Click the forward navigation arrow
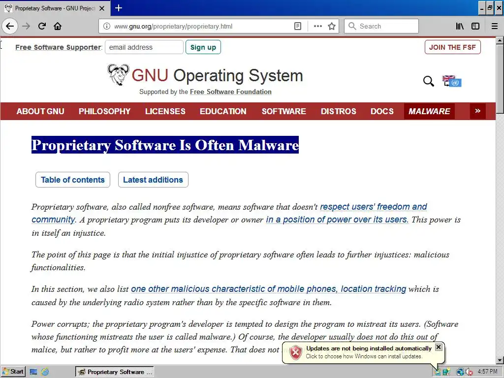Screen dimensions: 504x378 pyautogui.click(x=26, y=26)
